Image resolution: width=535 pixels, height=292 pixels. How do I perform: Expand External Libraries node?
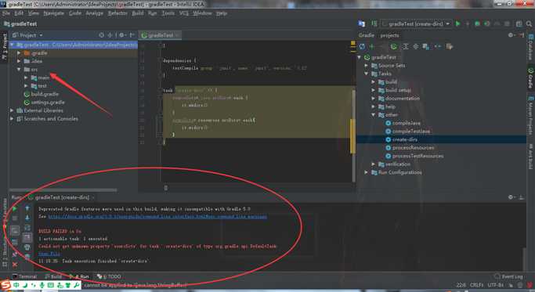coord(12,110)
